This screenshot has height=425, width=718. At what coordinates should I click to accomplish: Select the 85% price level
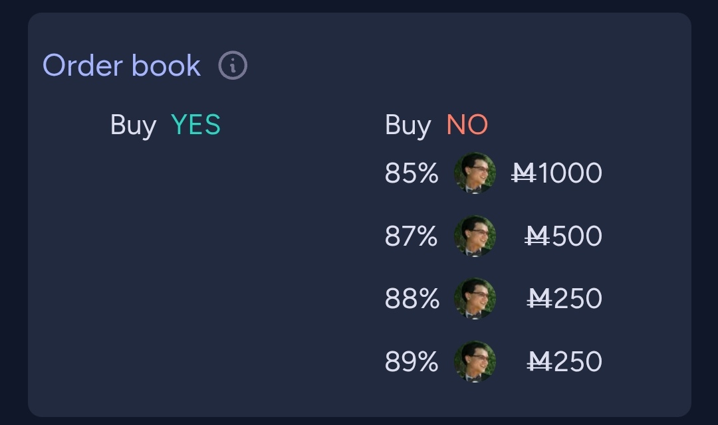[x=412, y=173]
